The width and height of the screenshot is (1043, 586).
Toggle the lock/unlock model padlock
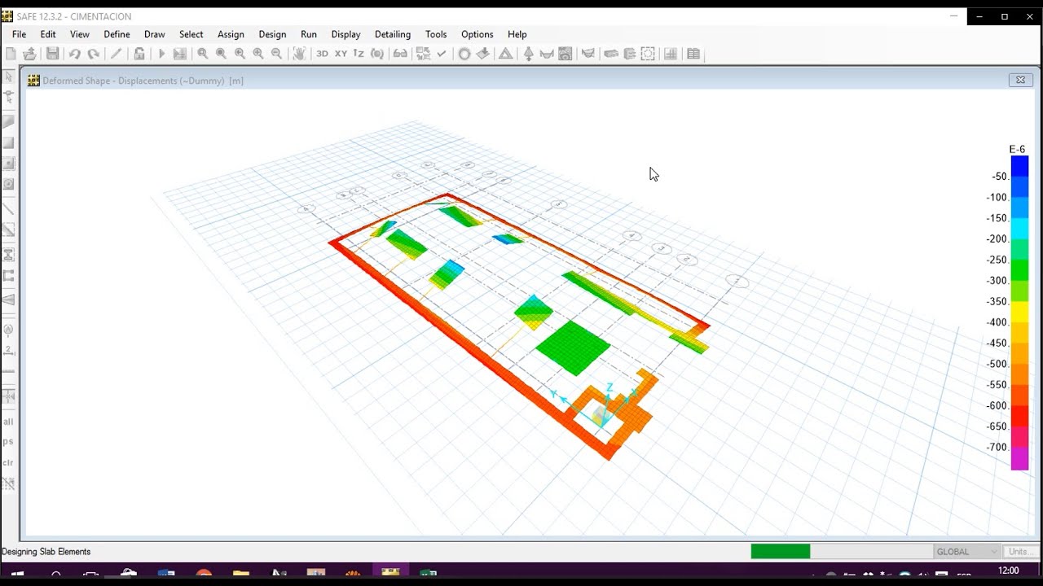click(139, 54)
